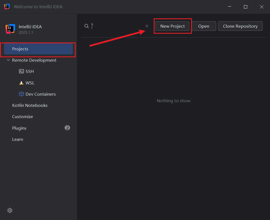Open the Learn tab
The width and height of the screenshot is (270, 220).
click(18, 139)
